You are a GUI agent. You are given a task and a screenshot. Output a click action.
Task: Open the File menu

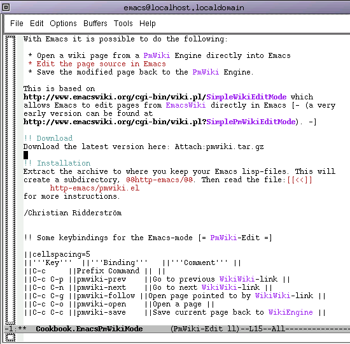[17, 23]
